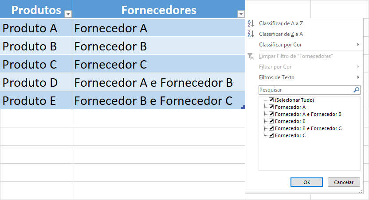The height and width of the screenshot is (200, 369).
Task: Click the search magnifier icon
Action: 356,90
